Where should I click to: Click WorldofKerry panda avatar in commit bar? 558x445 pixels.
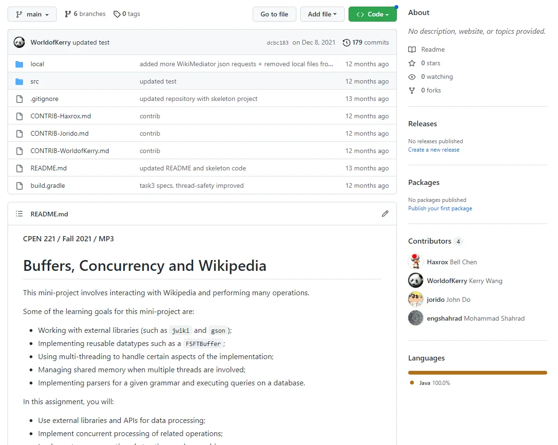click(19, 42)
